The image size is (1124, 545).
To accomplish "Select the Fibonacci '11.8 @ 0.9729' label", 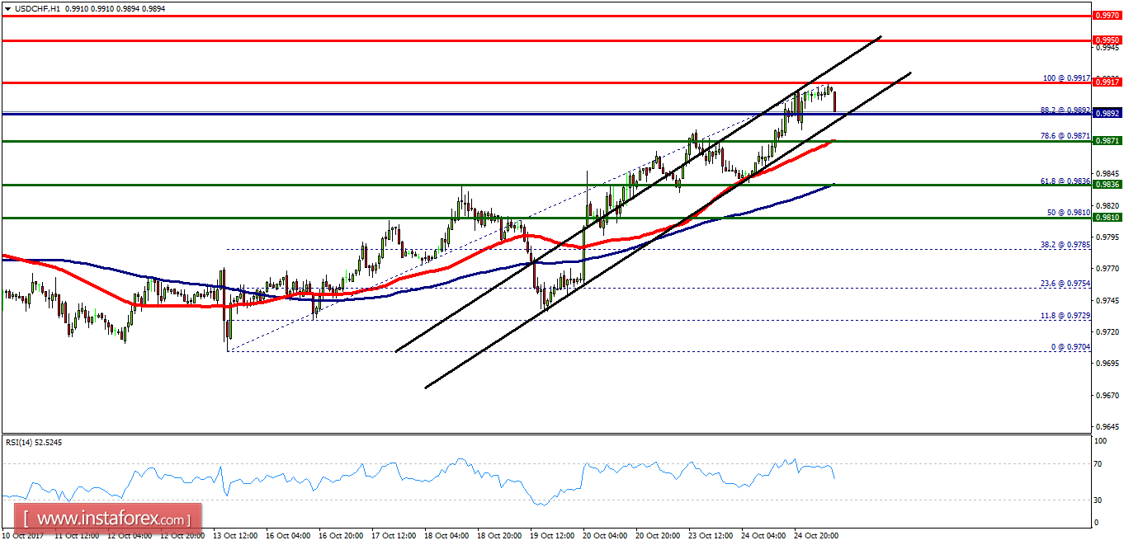I will [1066, 316].
